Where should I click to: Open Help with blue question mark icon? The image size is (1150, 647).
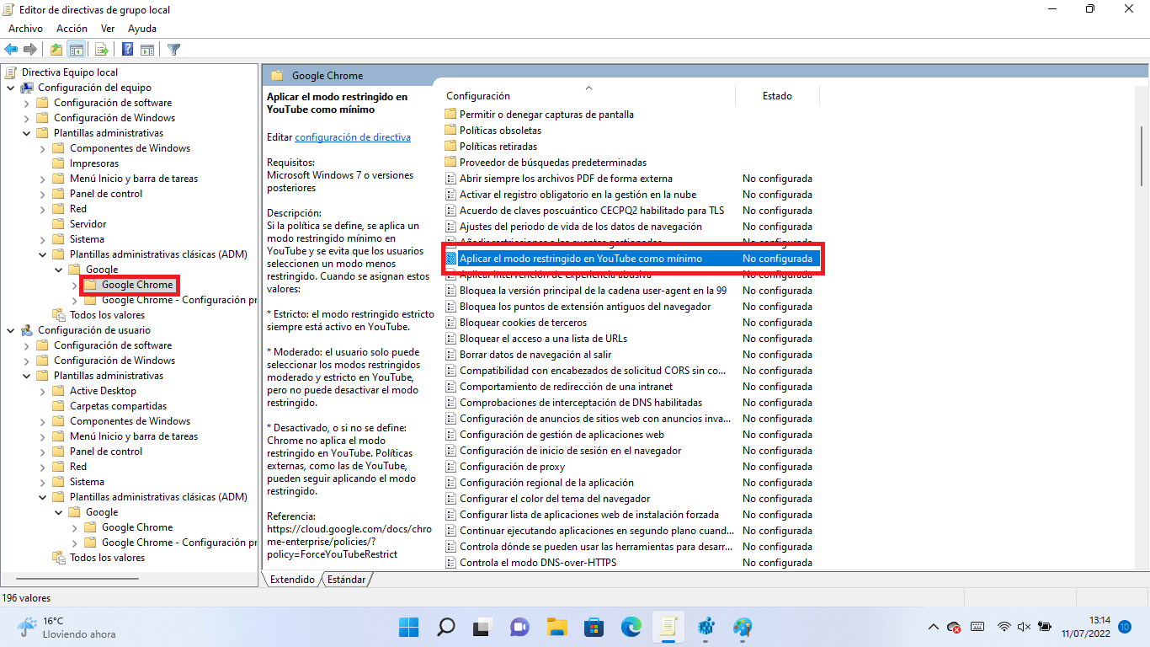pyautogui.click(x=128, y=50)
